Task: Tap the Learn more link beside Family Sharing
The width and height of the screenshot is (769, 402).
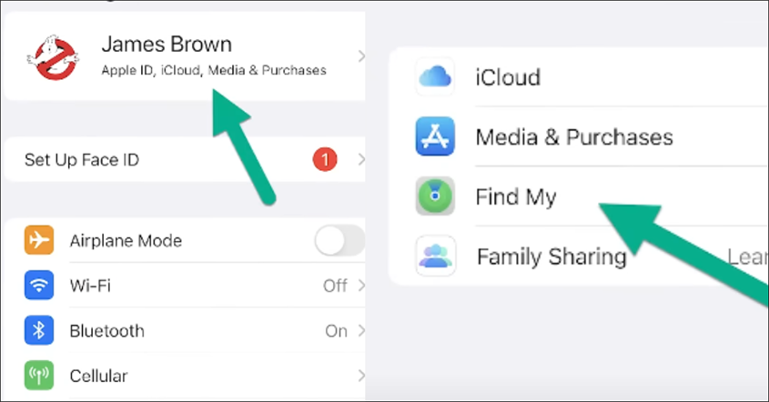Action: click(x=747, y=256)
